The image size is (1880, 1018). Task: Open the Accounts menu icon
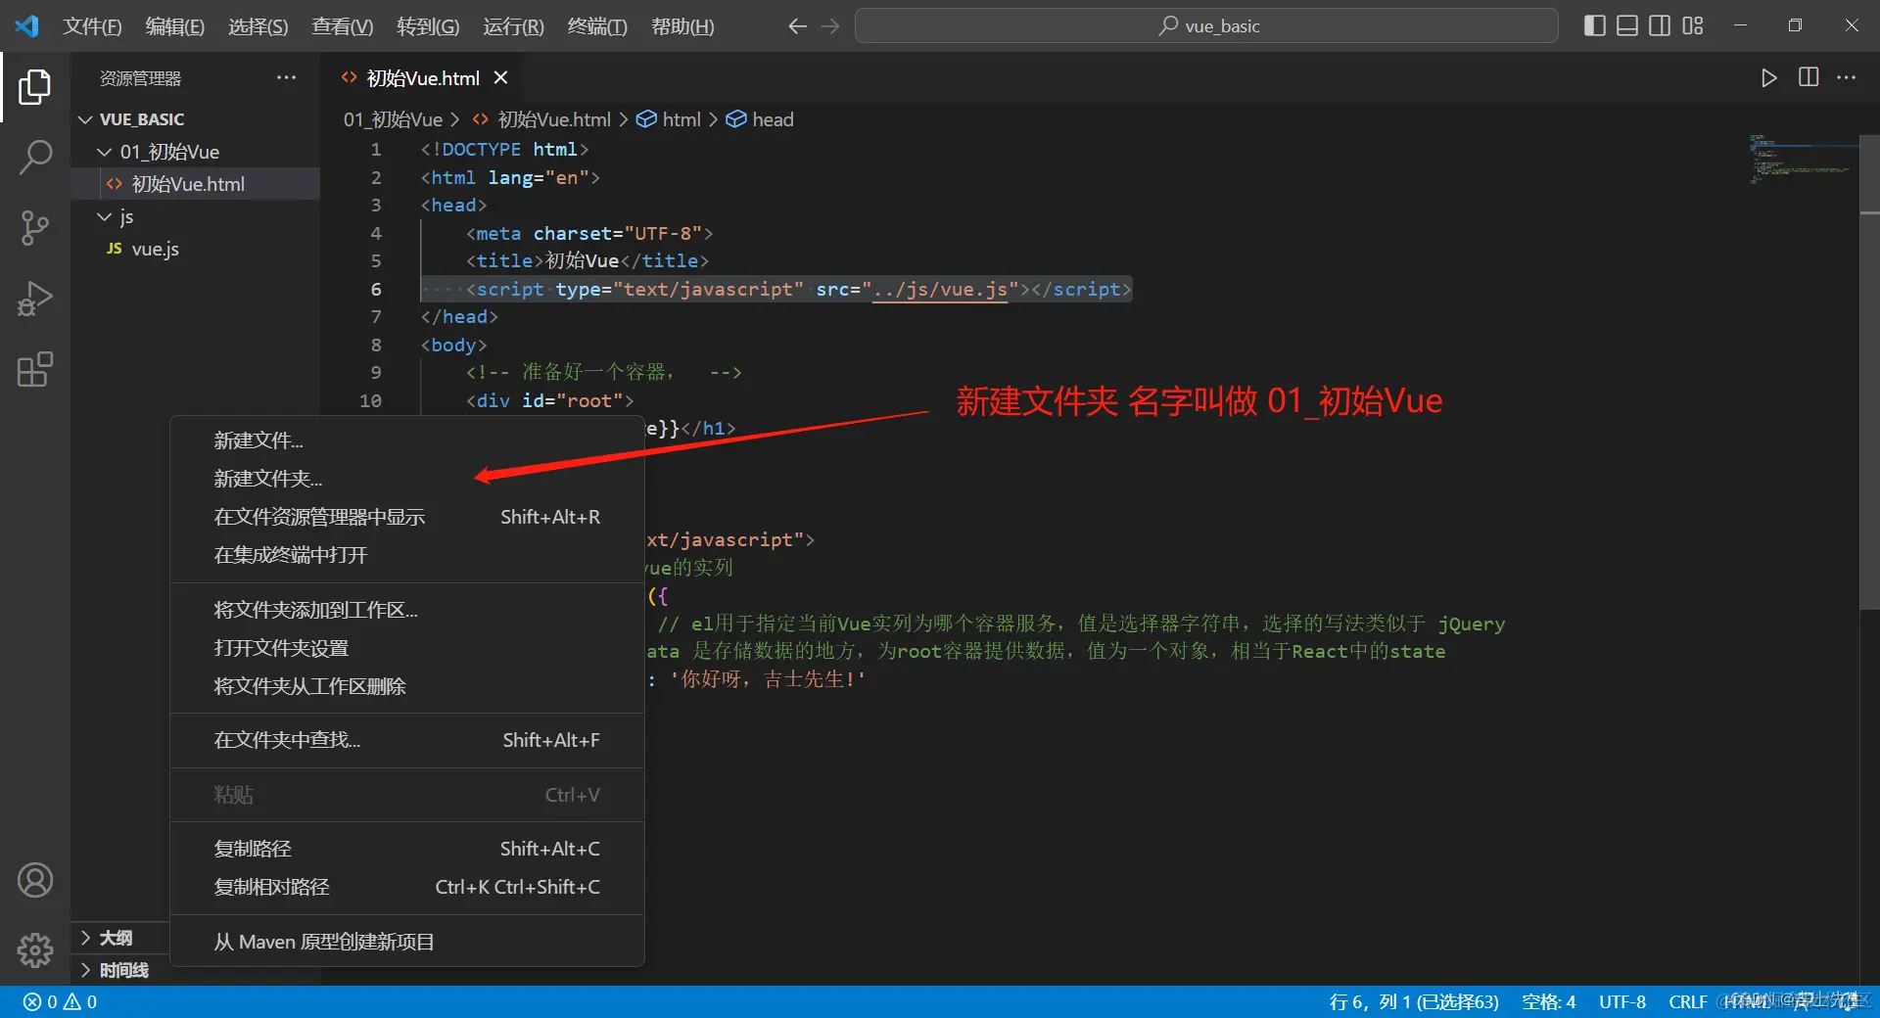pyautogui.click(x=35, y=880)
